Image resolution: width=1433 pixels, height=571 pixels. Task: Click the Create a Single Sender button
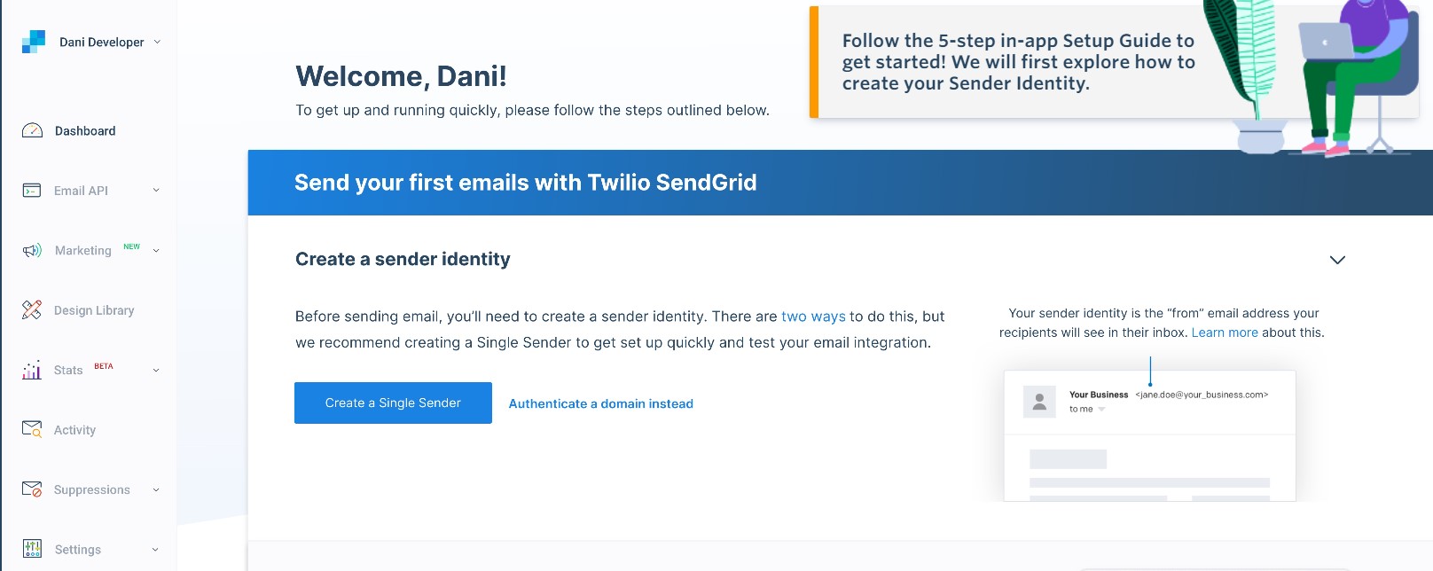click(393, 403)
